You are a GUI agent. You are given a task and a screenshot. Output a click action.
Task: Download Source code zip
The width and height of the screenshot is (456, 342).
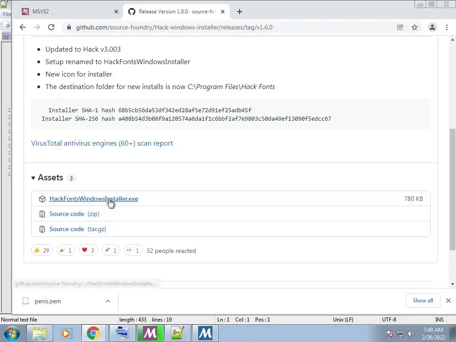74,214
